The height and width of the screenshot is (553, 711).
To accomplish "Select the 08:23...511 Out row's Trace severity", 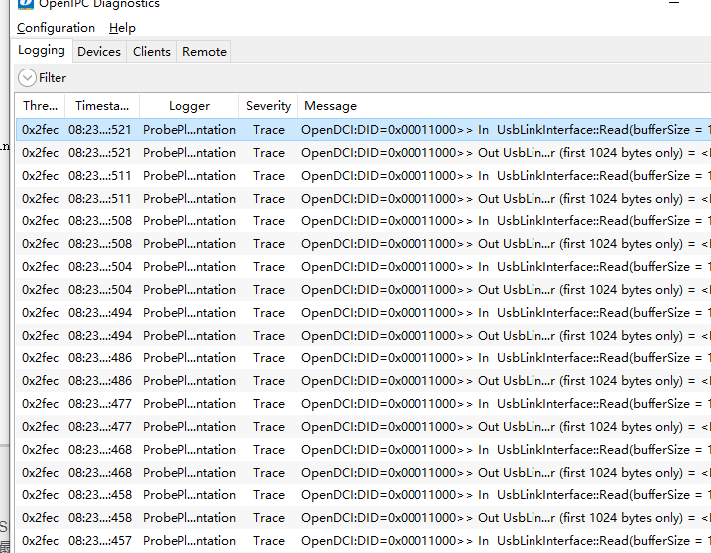I will pyautogui.click(x=269, y=199).
